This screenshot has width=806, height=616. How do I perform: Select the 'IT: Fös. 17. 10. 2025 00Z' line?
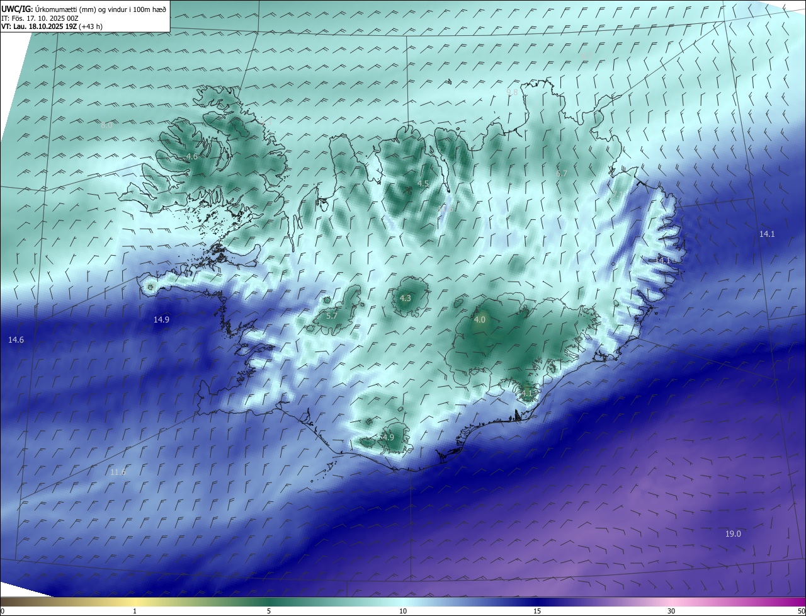[x=39, y=18]
